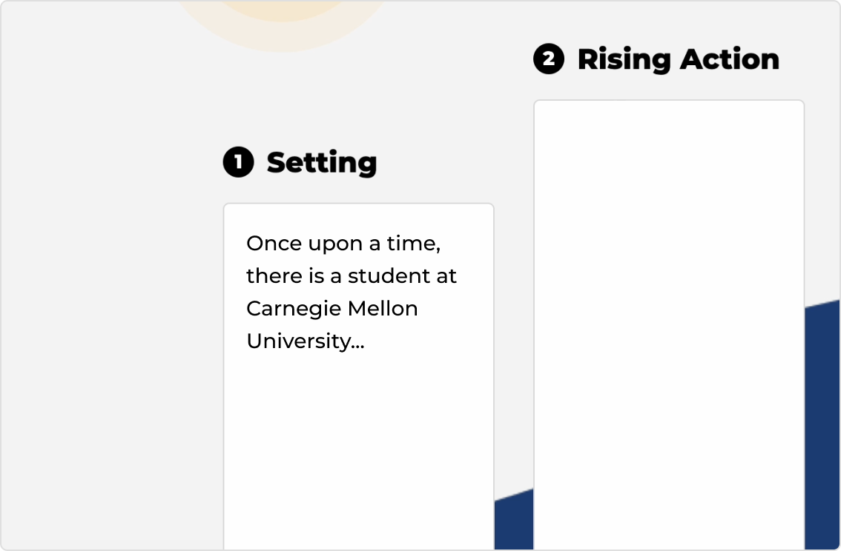This screenshot has width=841, height=551.
Task: Select the Setting heading
Action: (322, 162)
